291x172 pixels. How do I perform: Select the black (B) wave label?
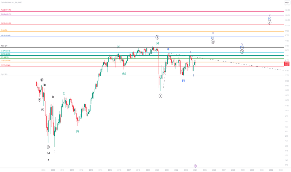pyautogui.click(x=44, y=85)
